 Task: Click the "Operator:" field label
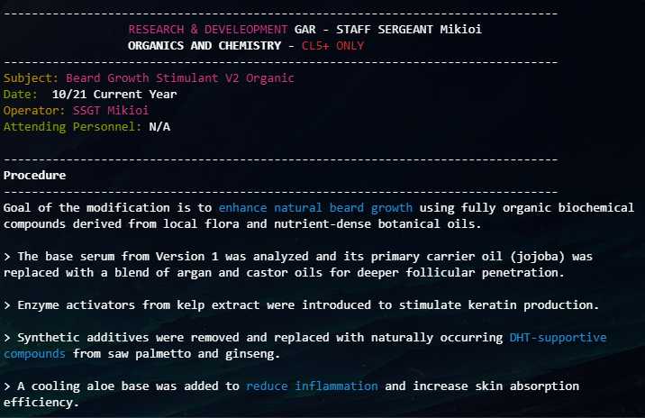pos(34,110)
